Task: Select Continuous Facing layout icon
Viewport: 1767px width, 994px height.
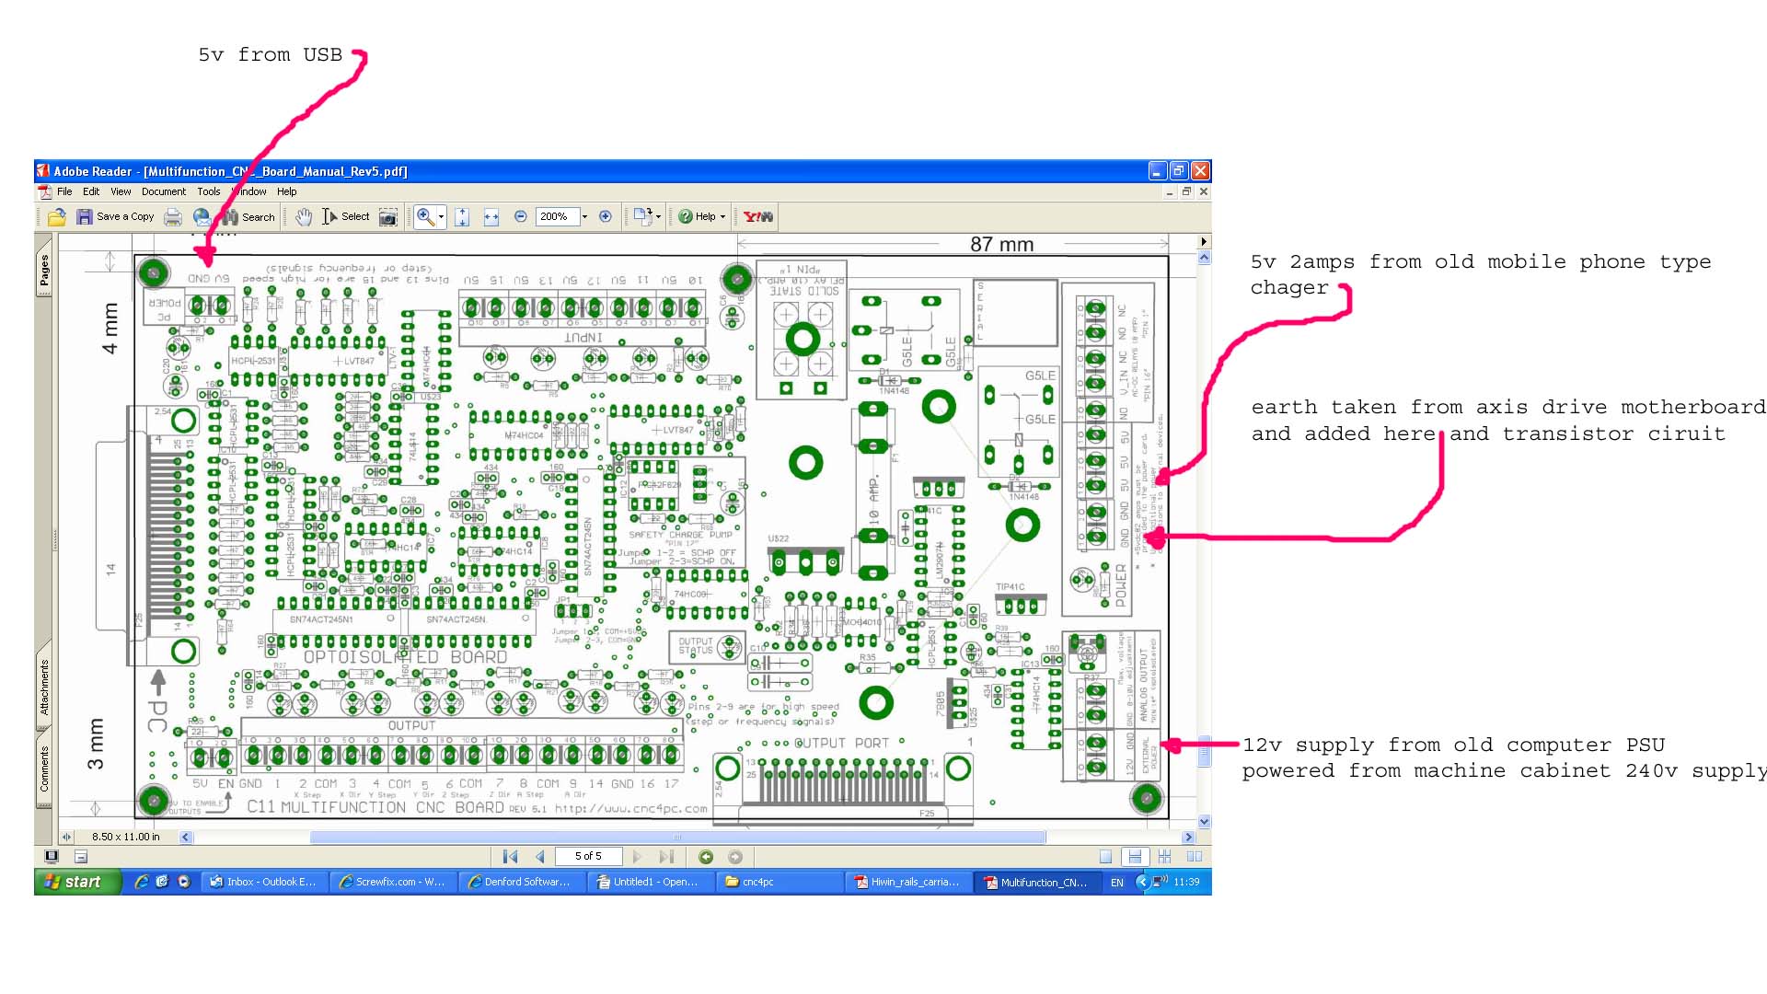Action: 1164,857
